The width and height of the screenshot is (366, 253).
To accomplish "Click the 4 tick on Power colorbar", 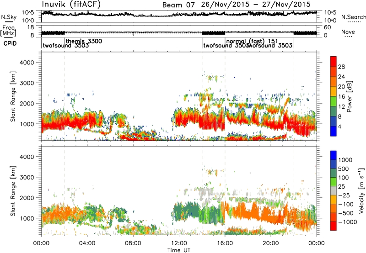I will pos(339,127).
